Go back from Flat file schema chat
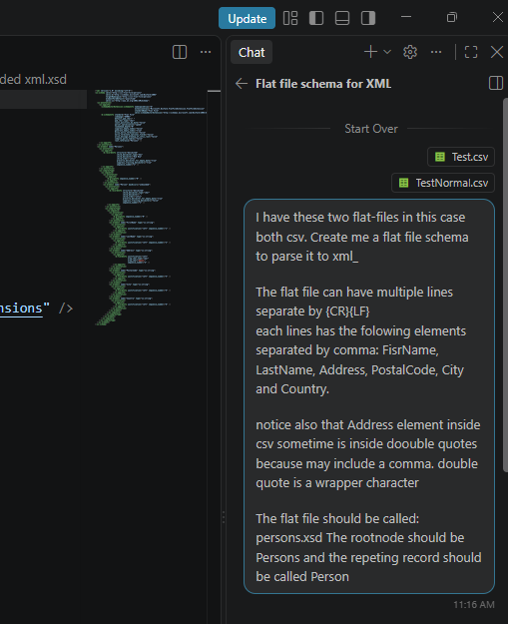The height and width of the screenshot is (624, 508). [242, 84]
